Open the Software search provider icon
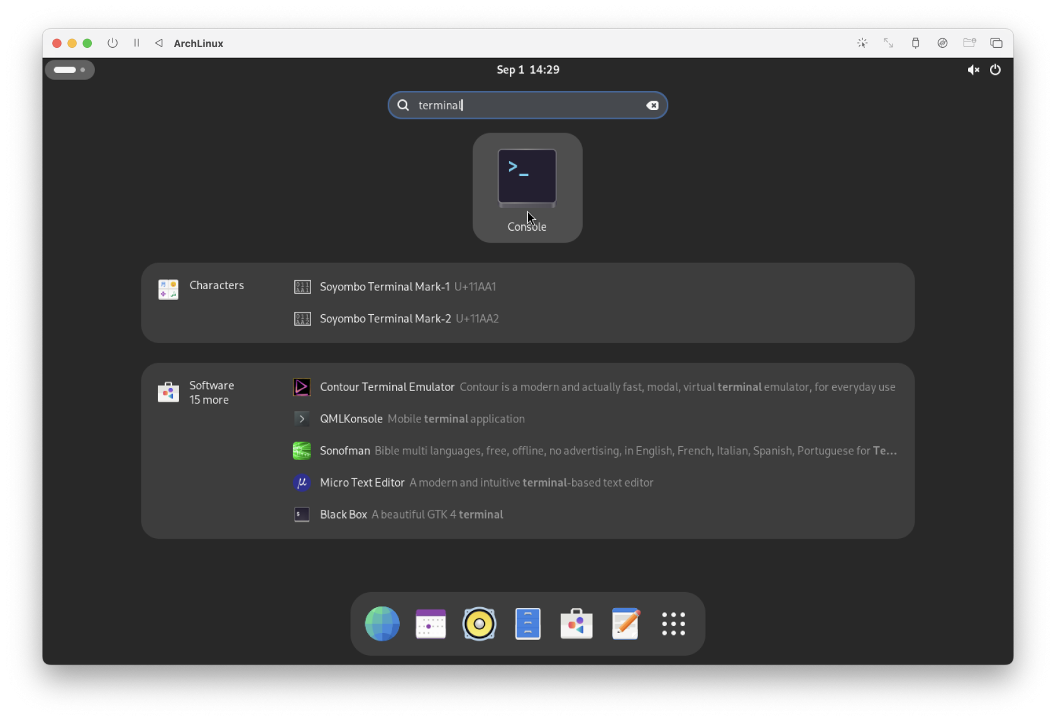This screenshot has width=1056, height=721. click(x=168, y=392)
